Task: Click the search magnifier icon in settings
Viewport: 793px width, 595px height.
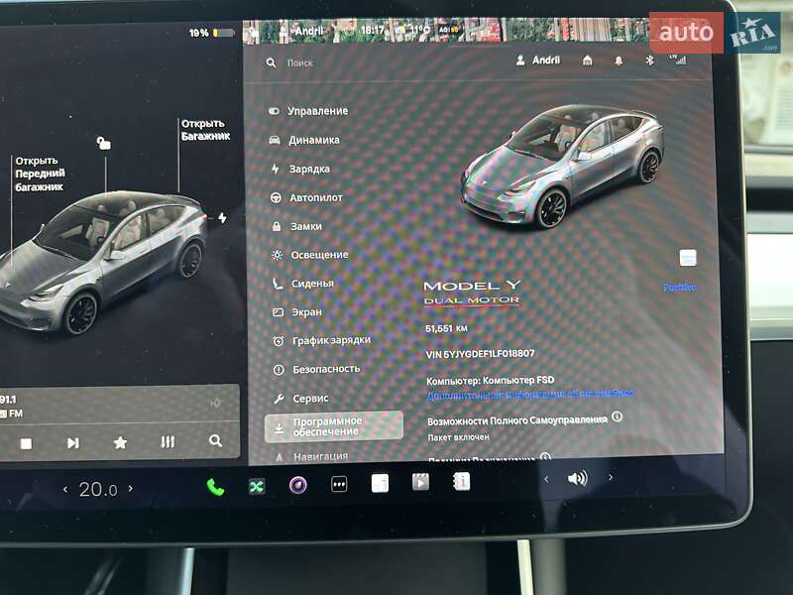Action: click(x=272, y=62)
